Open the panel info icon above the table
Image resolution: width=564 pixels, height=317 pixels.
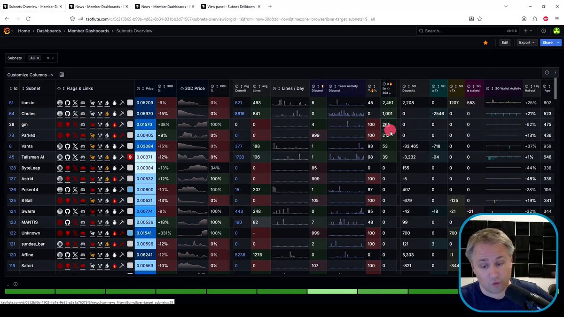pyautogui.click(x=547, y=73)
